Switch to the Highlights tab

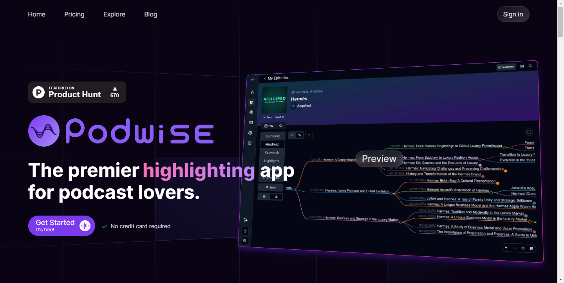(271, 161)
